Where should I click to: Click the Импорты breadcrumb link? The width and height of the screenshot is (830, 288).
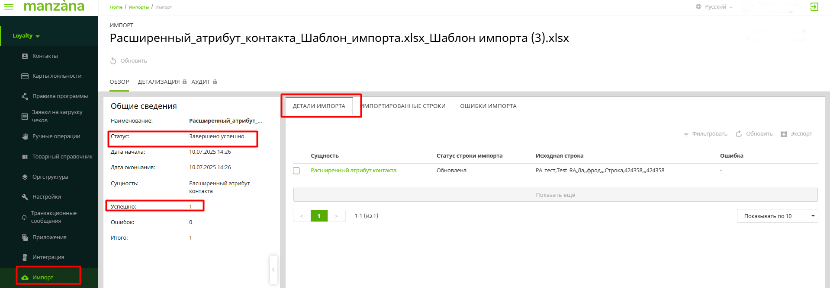[138, 7]
